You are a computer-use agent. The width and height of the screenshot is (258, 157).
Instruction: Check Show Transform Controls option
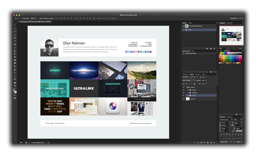click(x=39, y=18)
